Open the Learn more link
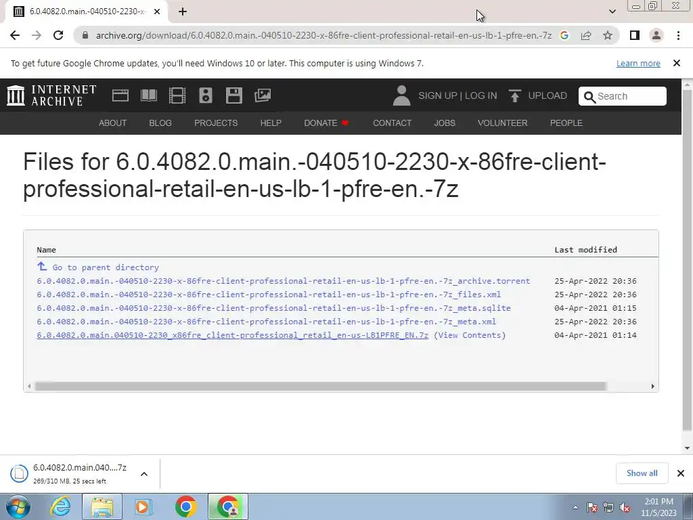Image resolution: width=693 pixels, height=520 pixels. pyautogui.click(x=638, y=63)
